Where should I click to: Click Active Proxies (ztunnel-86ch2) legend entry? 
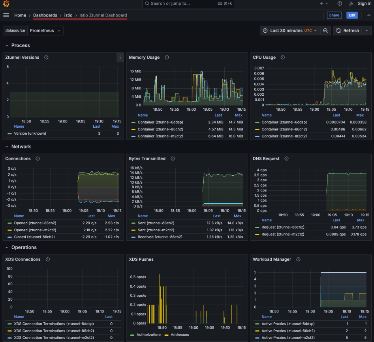[288, 331]
